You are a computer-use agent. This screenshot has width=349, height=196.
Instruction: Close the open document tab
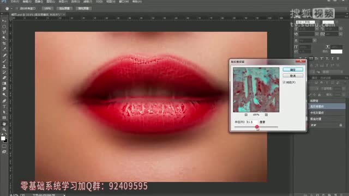pyautogui.click(x=64, y=15)
